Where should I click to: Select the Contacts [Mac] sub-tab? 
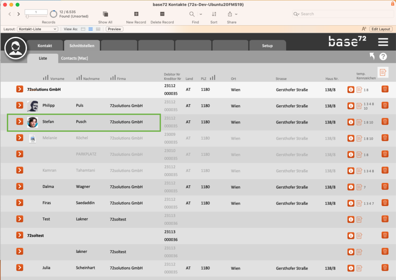pos(74,58)
